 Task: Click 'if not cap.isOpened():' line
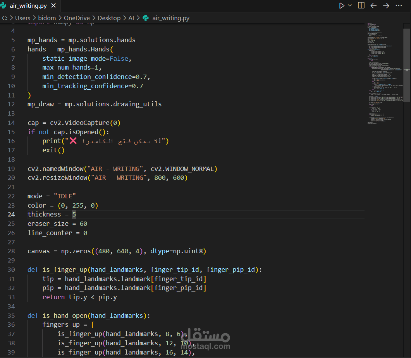(68, 132)
